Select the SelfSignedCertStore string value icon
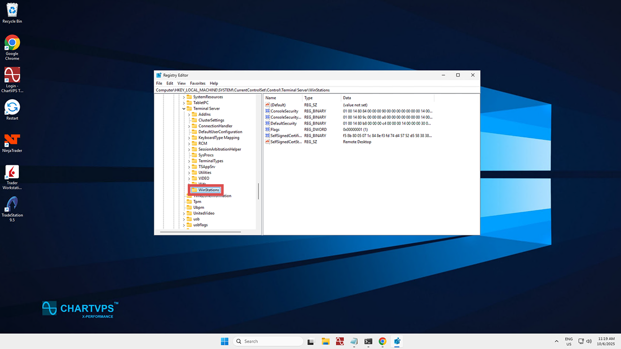The height and width of the screenshot is (349, 621). click(267, 142)
